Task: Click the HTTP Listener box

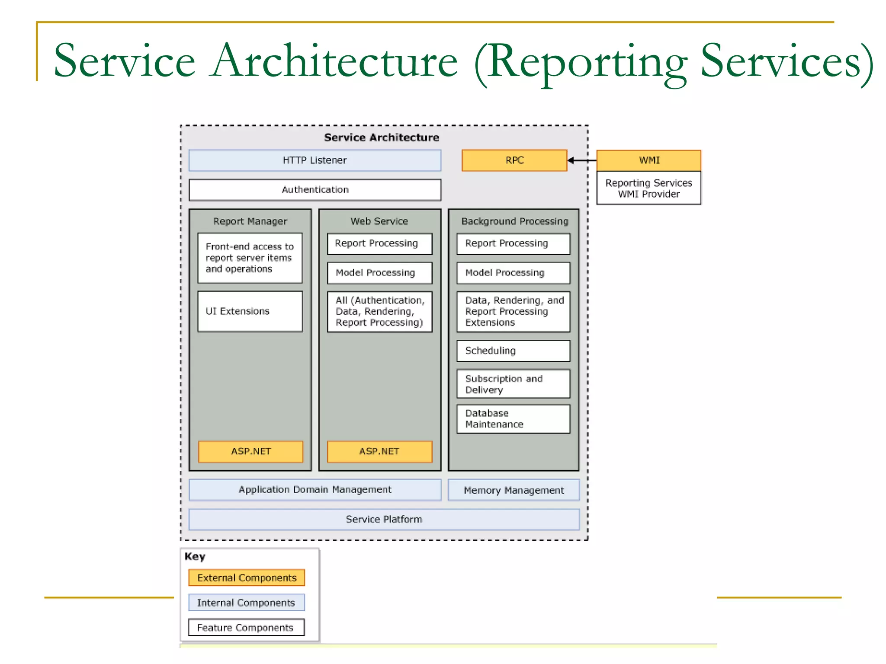Action: tap(315, 160)
